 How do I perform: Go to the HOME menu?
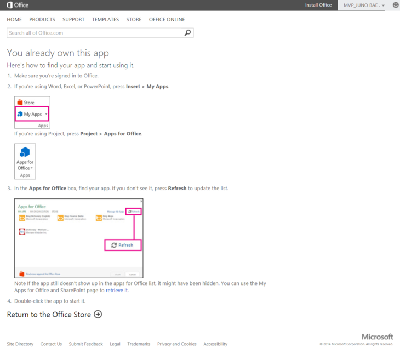(14, 19)
